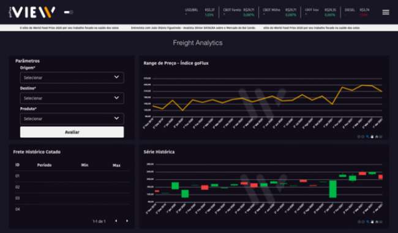The image size is (398, 233).
Task: Open the Produto dropdown
Action: coord(72,118)
